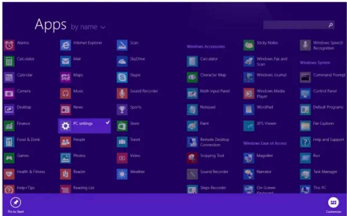Open the Weather app icon
Viewport: 347px width, 216px height.
click(x=122, y=174)
